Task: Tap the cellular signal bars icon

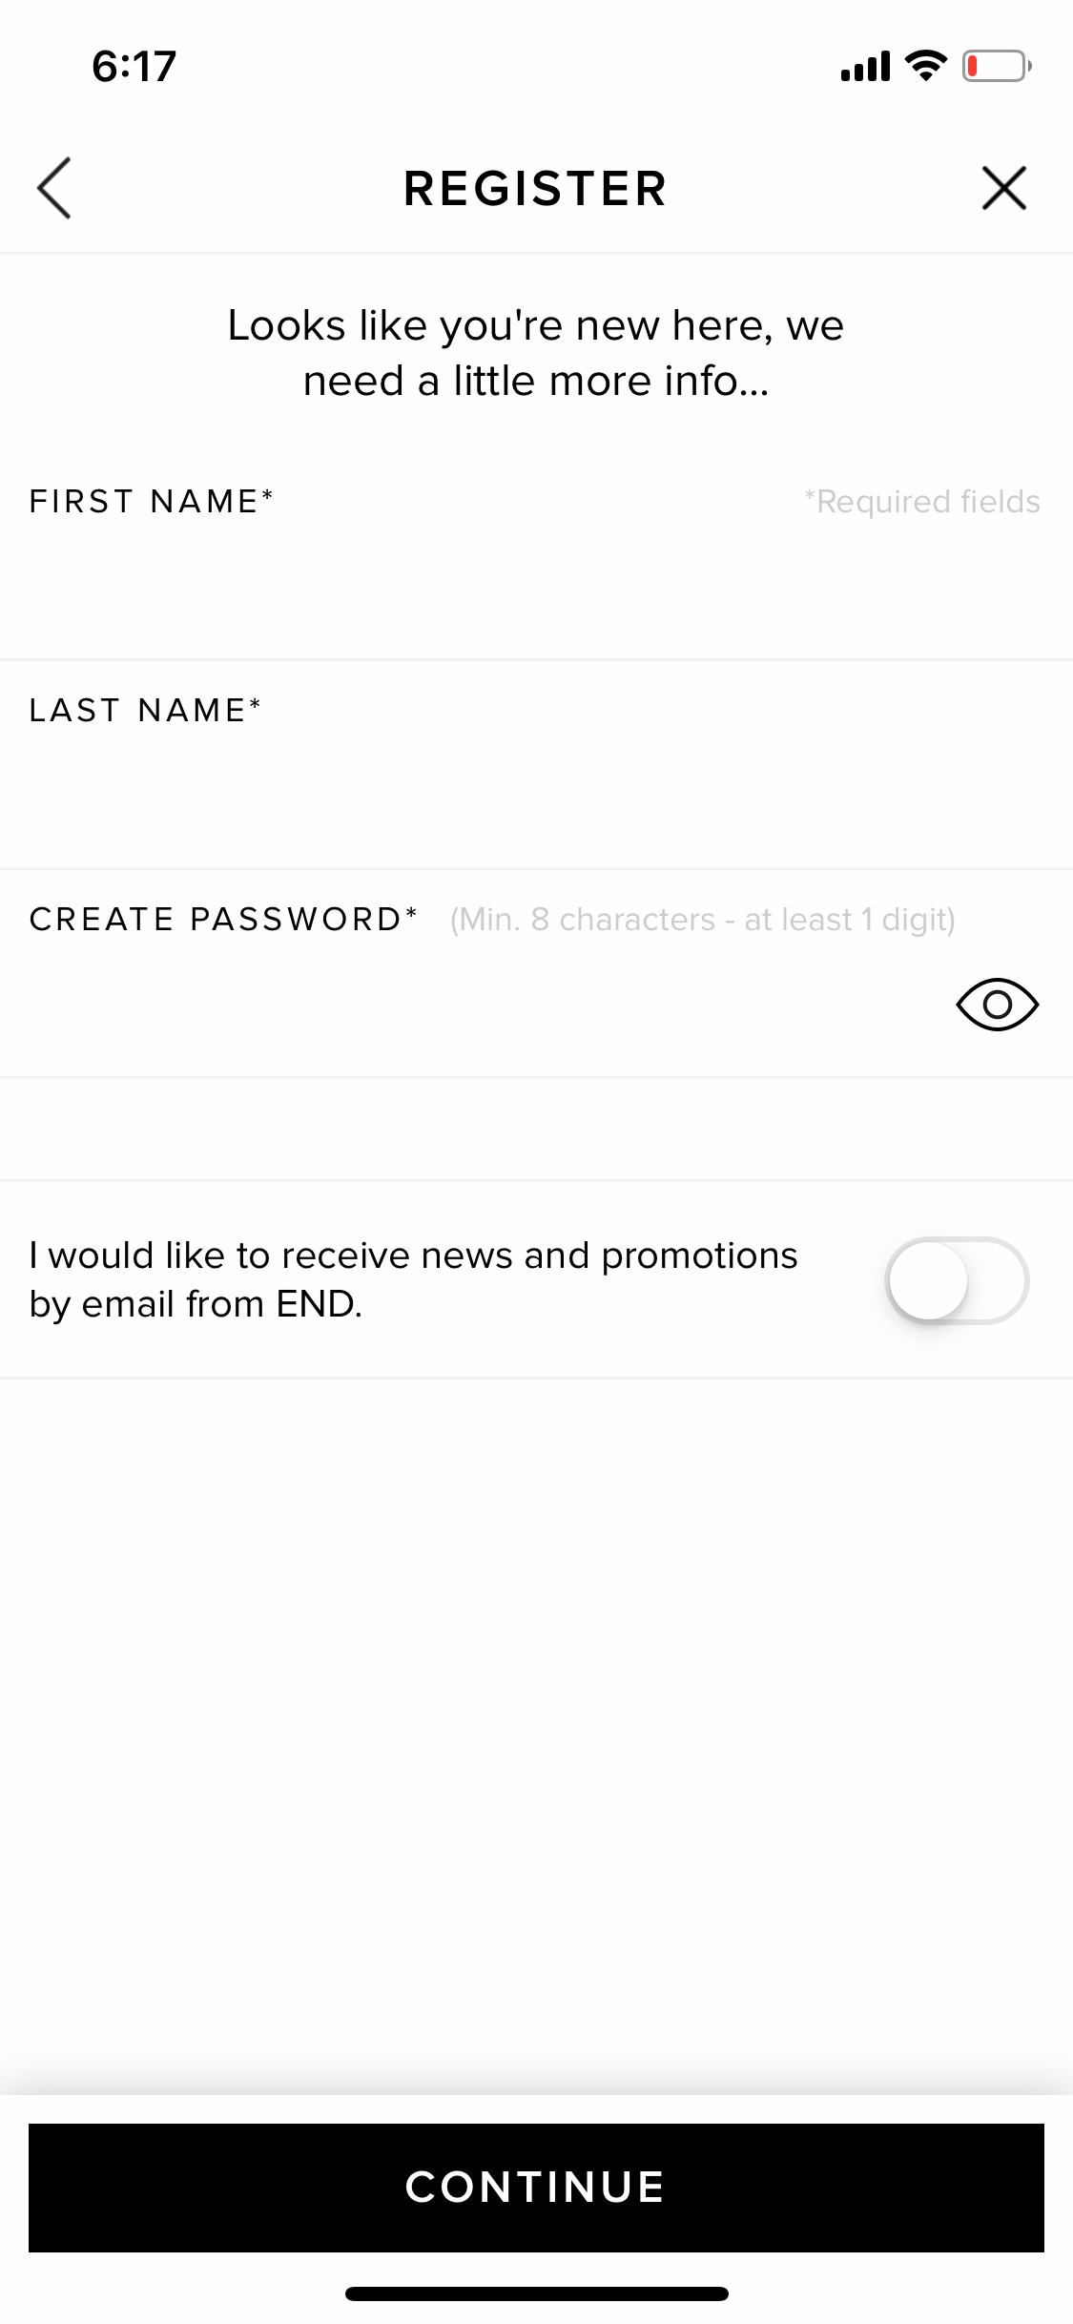Action: point(865,67)
